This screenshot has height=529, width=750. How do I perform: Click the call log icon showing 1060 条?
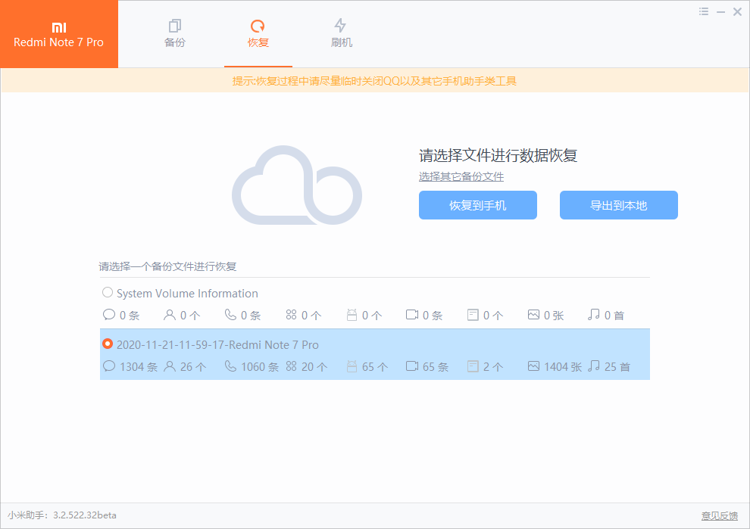coord(230,366)
